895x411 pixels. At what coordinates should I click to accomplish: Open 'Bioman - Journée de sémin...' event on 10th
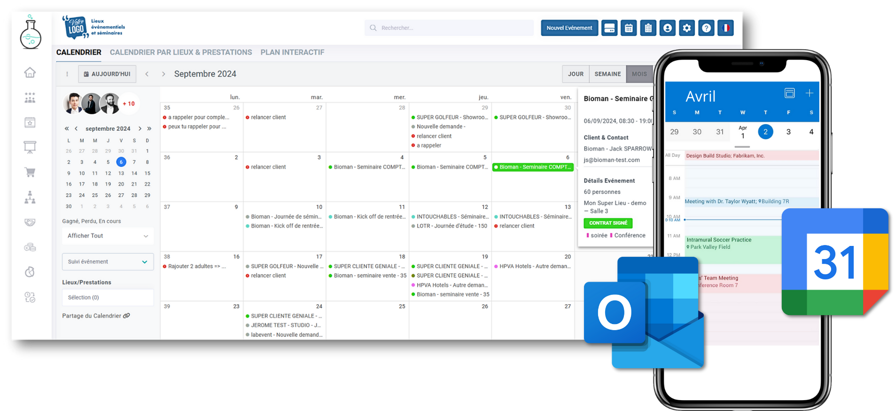point(284,217)
